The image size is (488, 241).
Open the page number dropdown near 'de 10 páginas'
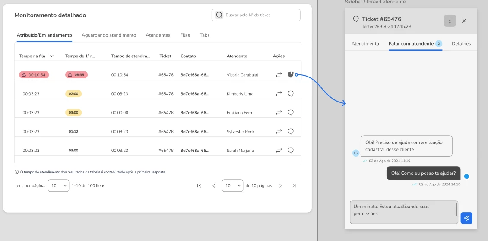pos(232,185)
